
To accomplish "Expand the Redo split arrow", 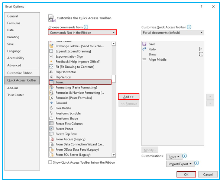I will (201, 49).
